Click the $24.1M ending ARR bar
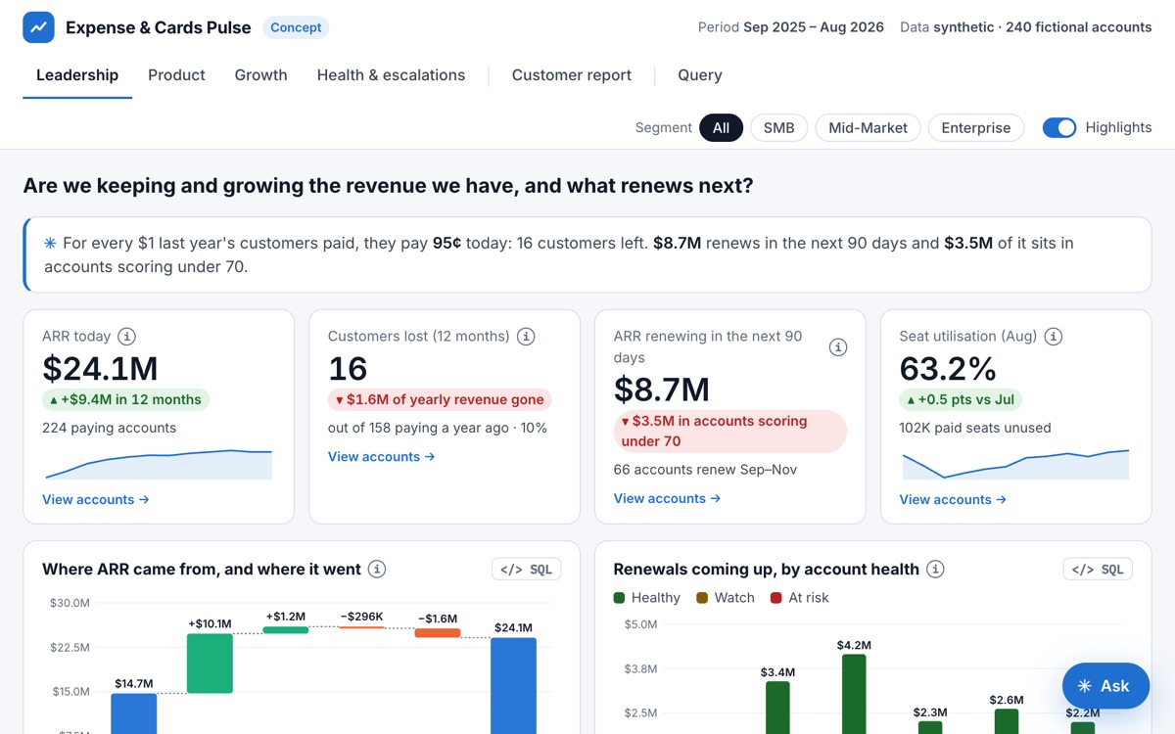This screenshot has height=734, width=1175. point(513,686)
